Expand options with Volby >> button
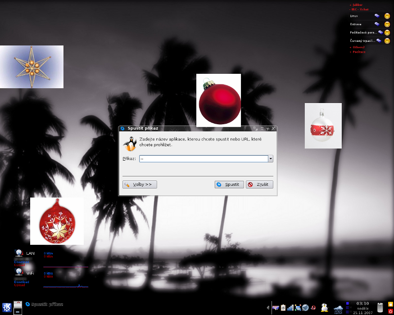This screenshot has height=315, width=394. click(140, 184)
